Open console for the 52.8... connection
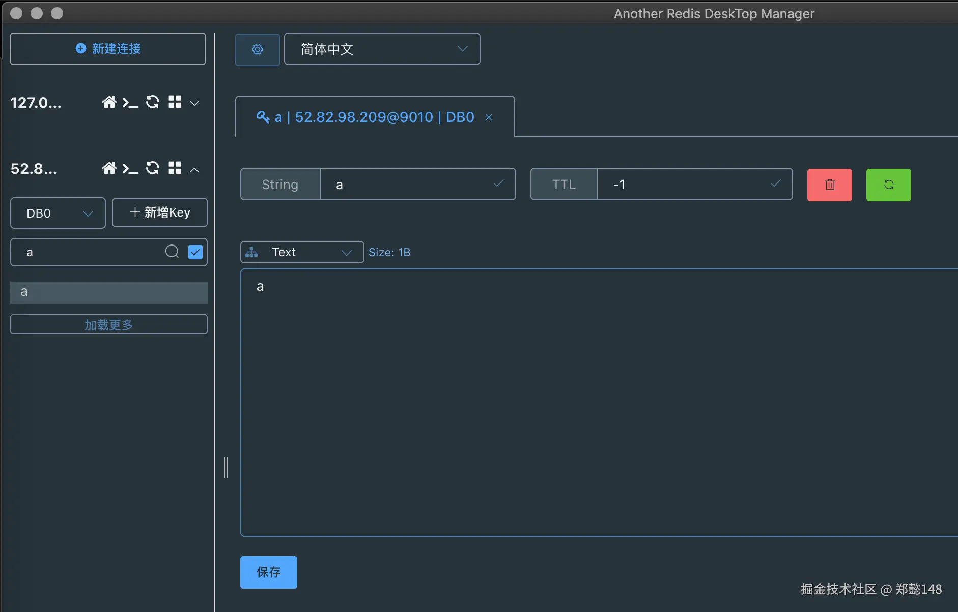 click(x=130, y=169)
